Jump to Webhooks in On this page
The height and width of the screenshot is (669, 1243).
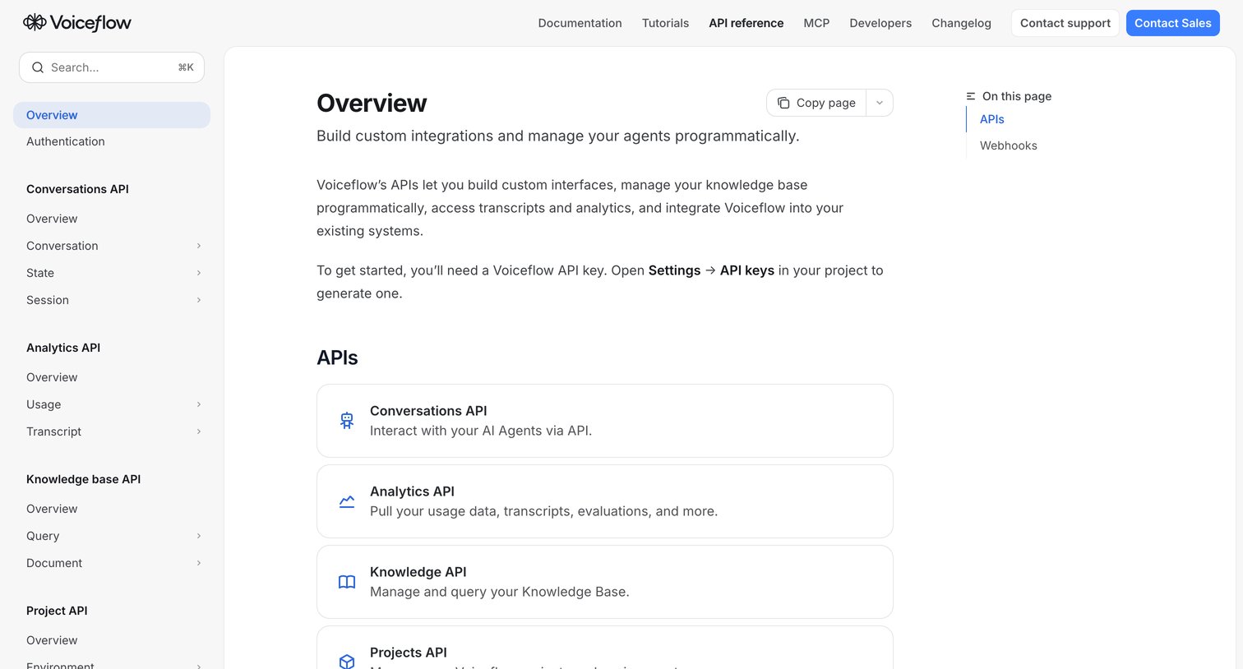pos(1009,145)
